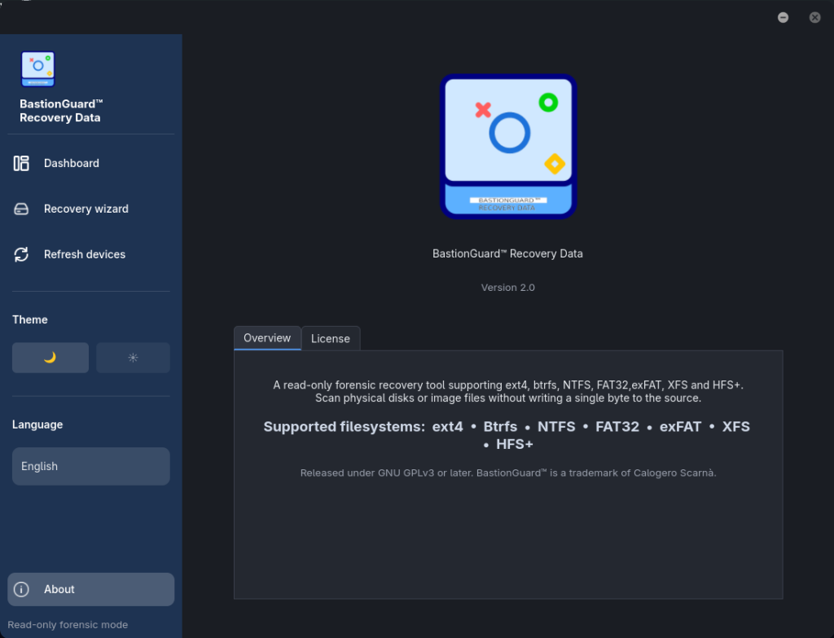The width and height of the screenshot is (834, 638).
Task: Open the English language dropdown
Action: point(91,466)
